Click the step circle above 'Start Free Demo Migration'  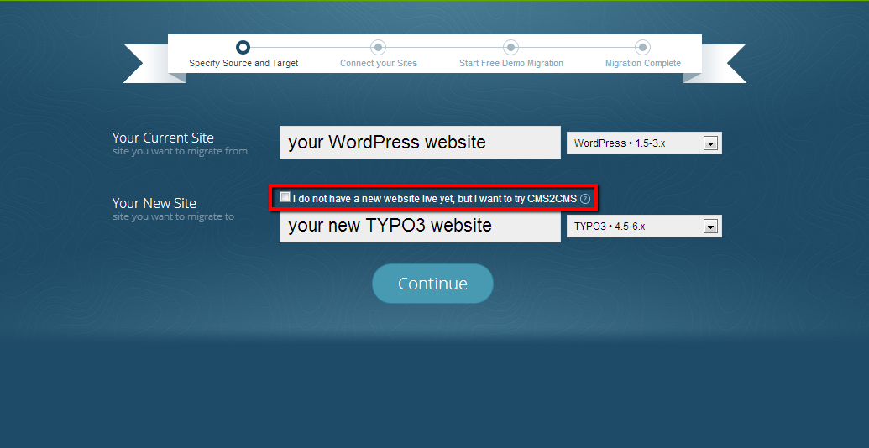pos(510,48)
